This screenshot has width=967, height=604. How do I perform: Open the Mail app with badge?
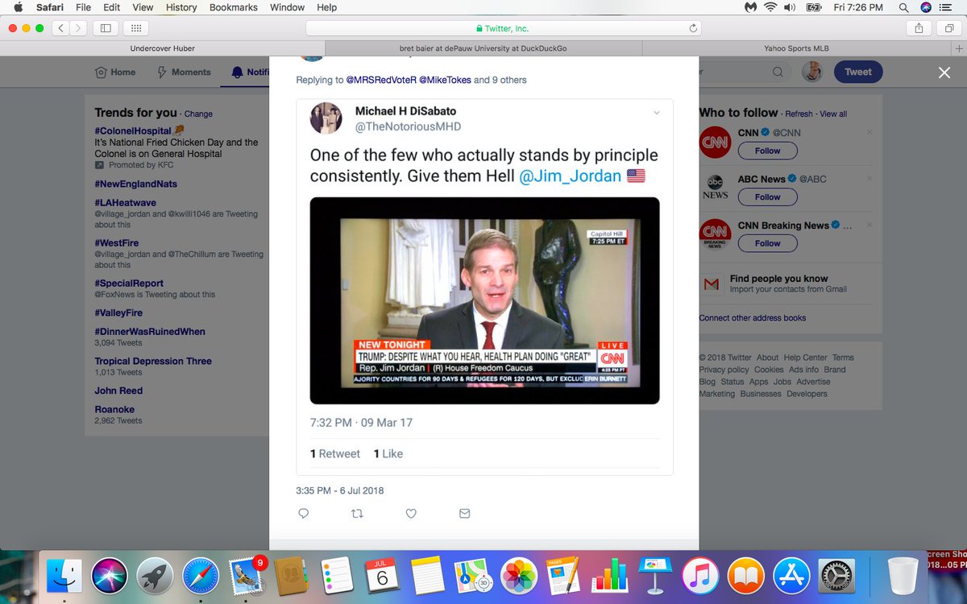pos(246,576)
